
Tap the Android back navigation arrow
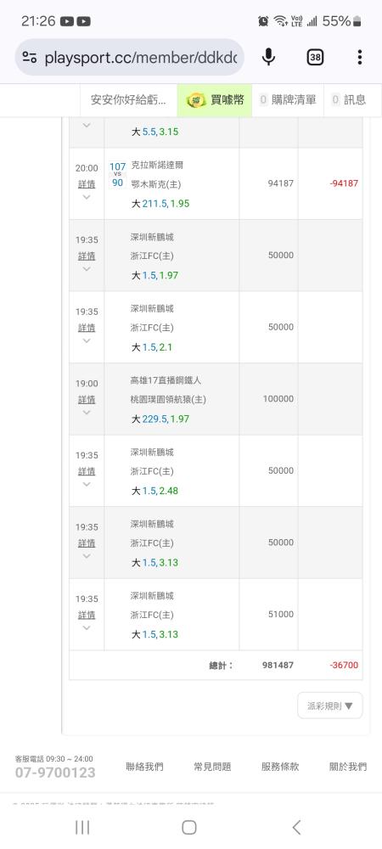[296, 827]
